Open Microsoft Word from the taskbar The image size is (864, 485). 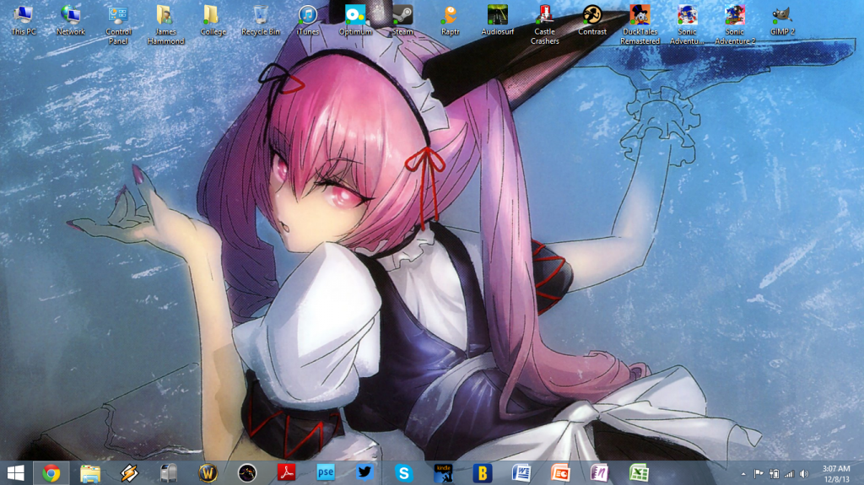521,473
